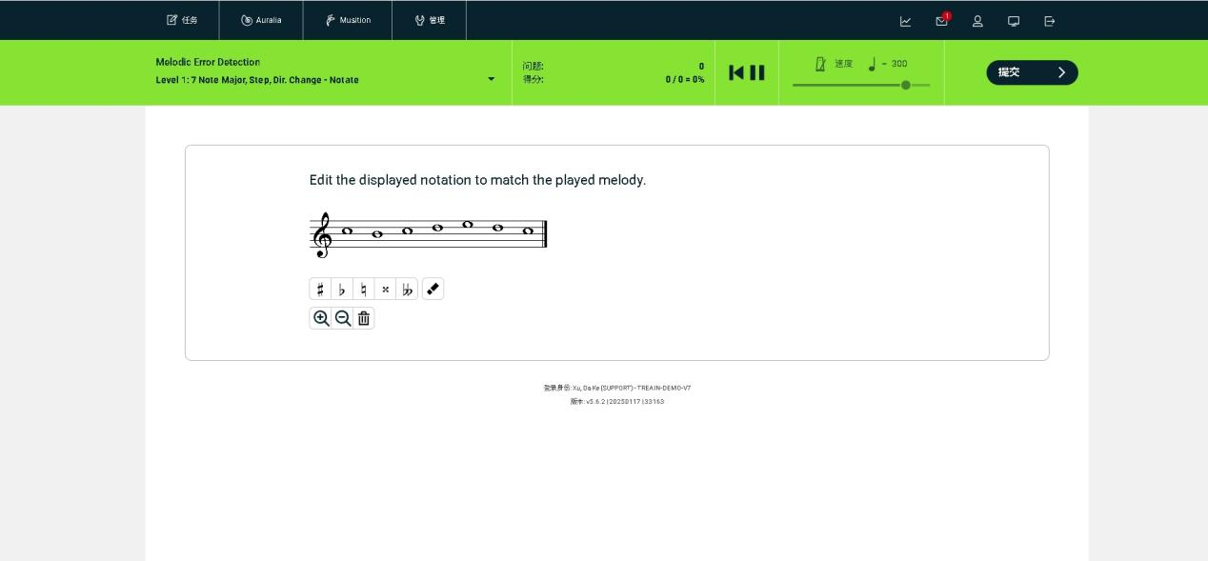Click the third note on the staff

pyautogui.click(x=408, y=230)
